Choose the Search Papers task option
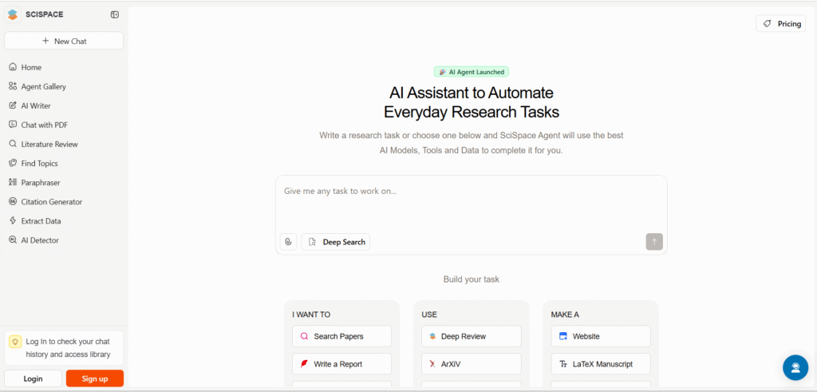817x392 pixels. point(341,336)
